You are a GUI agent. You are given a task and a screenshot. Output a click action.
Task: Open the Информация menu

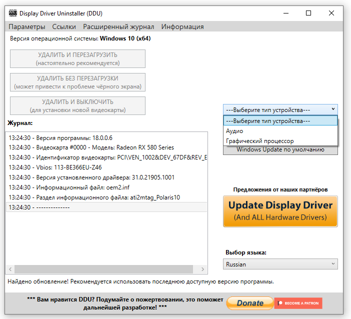[182, 26]
